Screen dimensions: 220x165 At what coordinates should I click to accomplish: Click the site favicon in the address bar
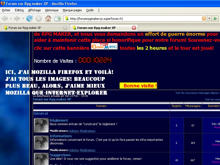point(67,18)
